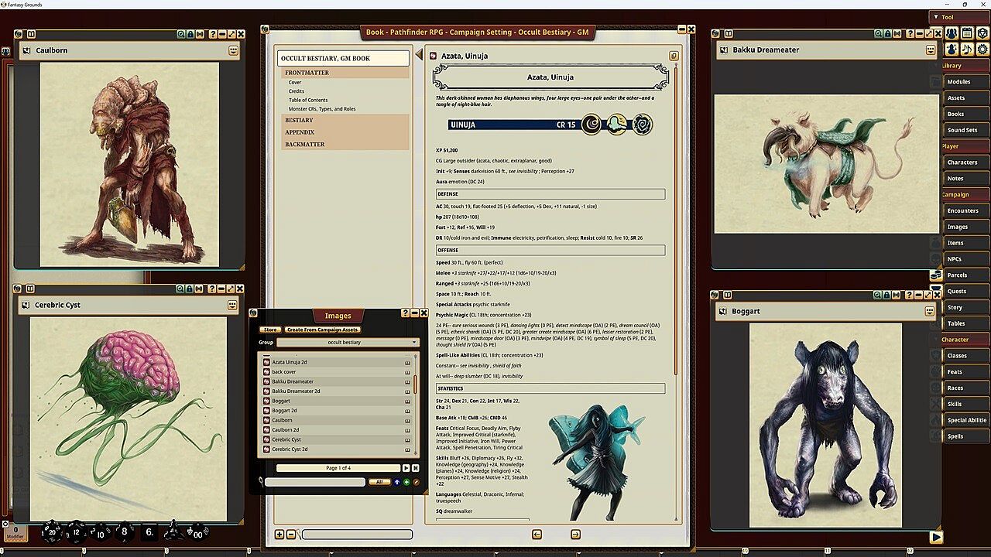Expand the APPENDIX chapter in the index
The image size is (991, 557).
(345, 132)
